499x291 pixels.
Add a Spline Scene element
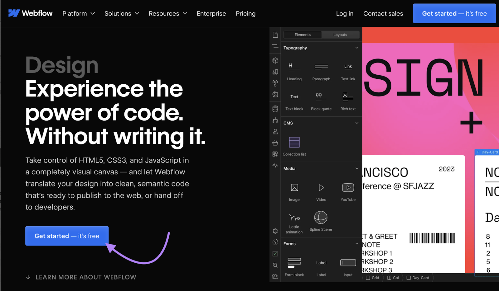coord(321,222)
